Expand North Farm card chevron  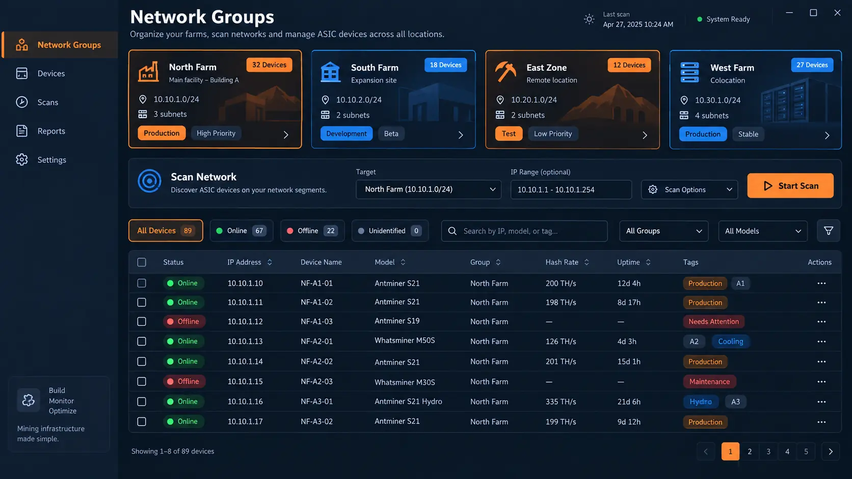[x=286, y=135]
